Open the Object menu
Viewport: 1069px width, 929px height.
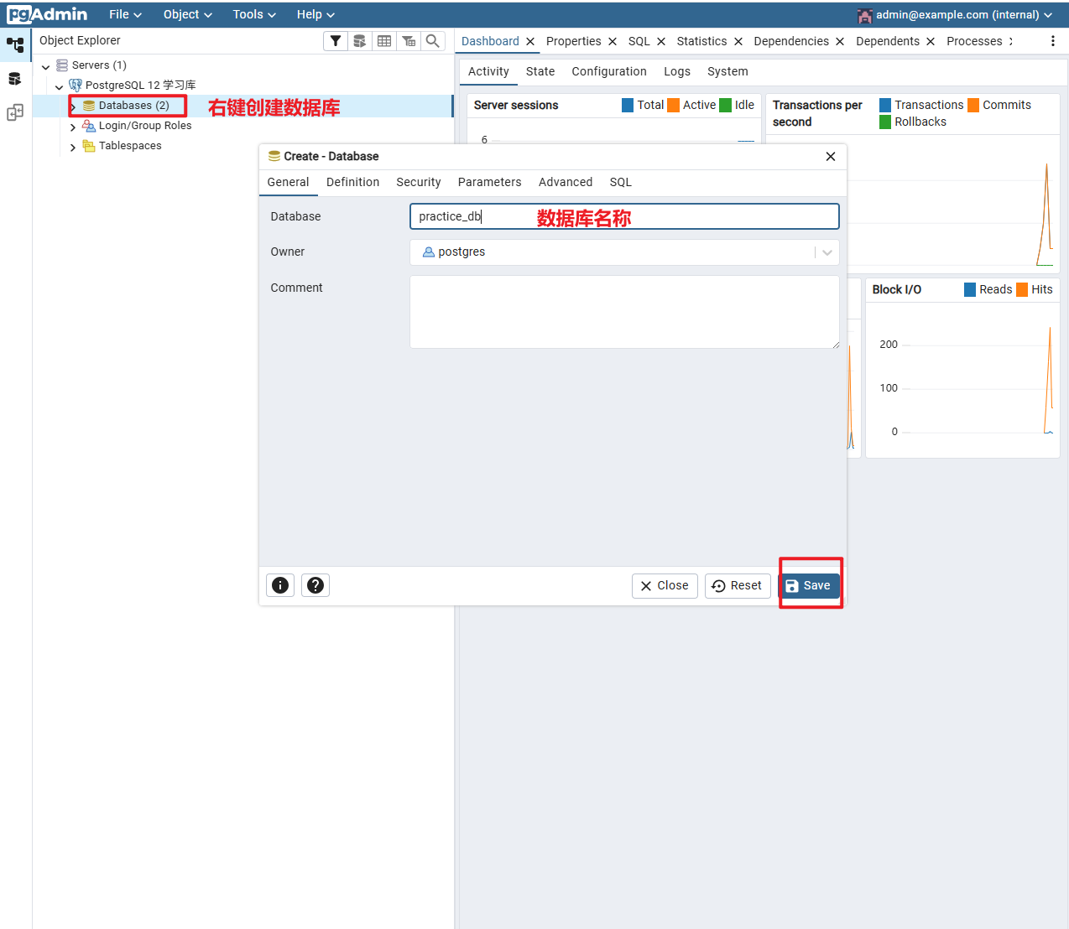pyautogui.click(x=188, y=14)
